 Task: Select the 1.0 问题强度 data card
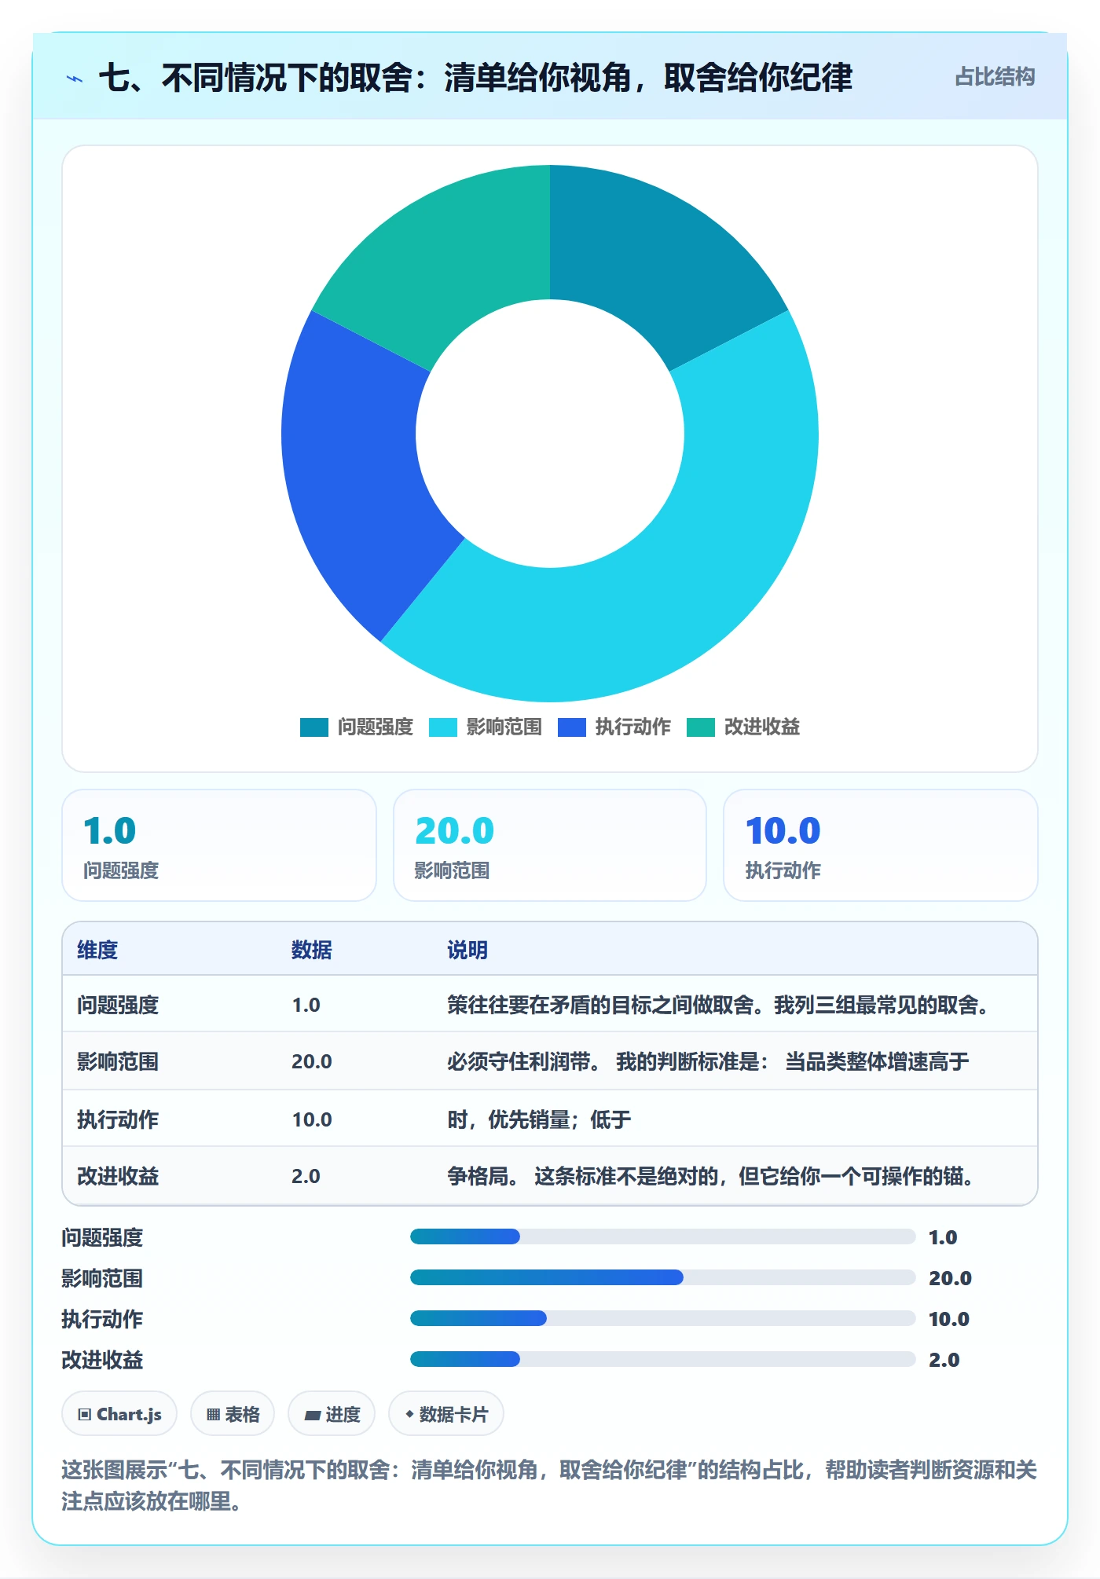tap(219, 845)
